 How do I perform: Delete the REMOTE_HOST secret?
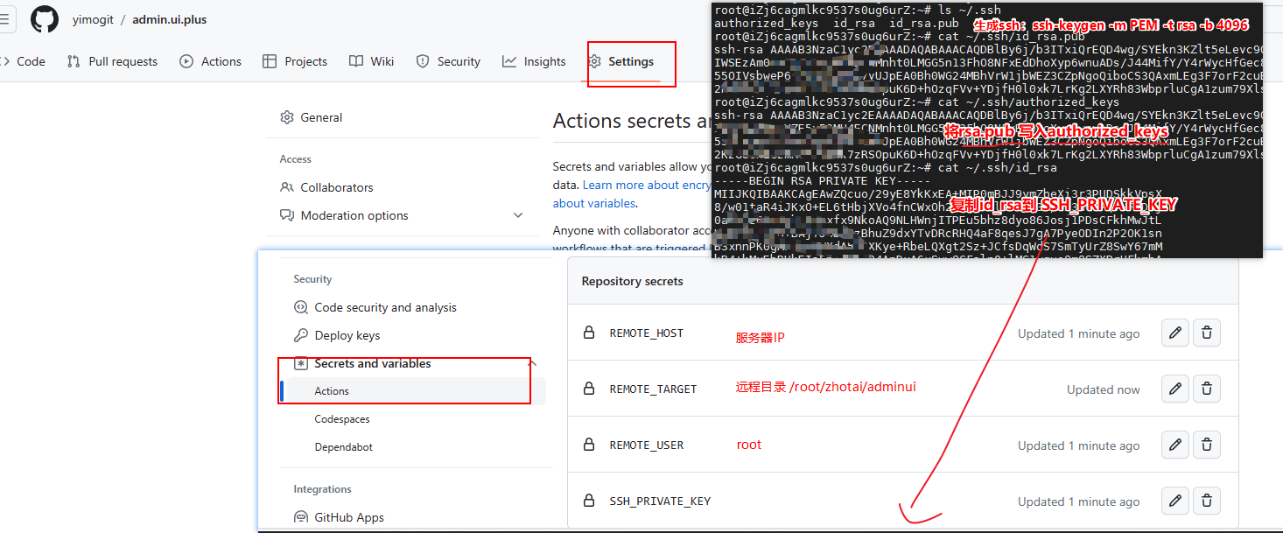click(1206, 333)
